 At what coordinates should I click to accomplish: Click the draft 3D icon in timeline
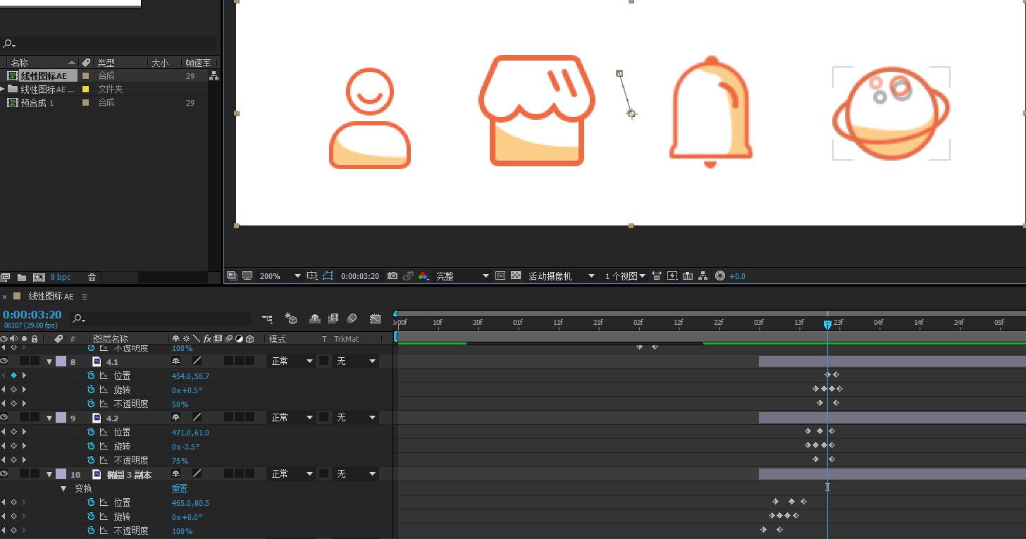(x=290, y=318)
